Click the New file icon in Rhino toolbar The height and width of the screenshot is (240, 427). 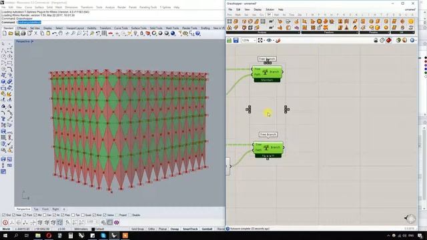click(5, 33)
